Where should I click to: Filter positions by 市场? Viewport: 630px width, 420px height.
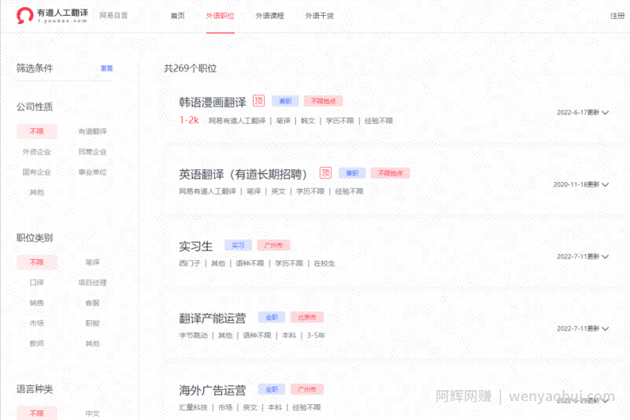click(x=37, y=323)
